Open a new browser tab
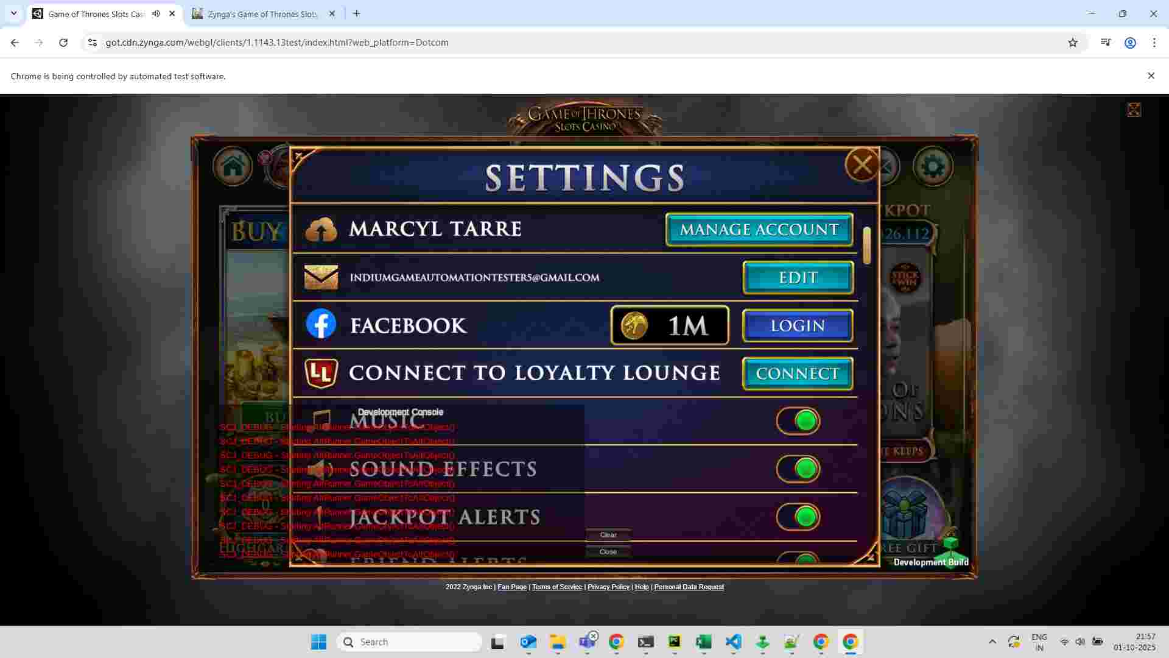The height and width of the screenshot is (658, 1169). pyautogui.click(x=357, y=13)
